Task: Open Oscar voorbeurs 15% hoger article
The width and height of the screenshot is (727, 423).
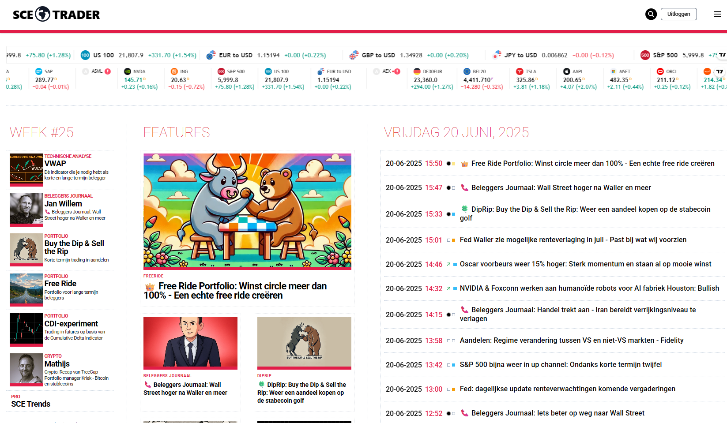Action: [585, 264]
